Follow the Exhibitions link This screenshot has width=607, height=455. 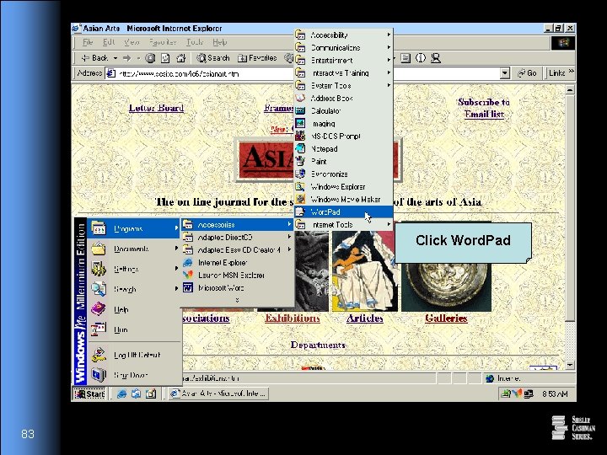pos(293,318)
